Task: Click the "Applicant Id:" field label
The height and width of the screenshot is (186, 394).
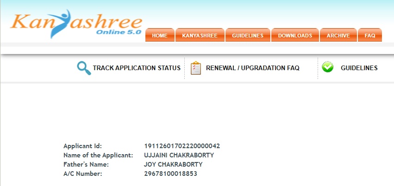Action: click(82, 146)
